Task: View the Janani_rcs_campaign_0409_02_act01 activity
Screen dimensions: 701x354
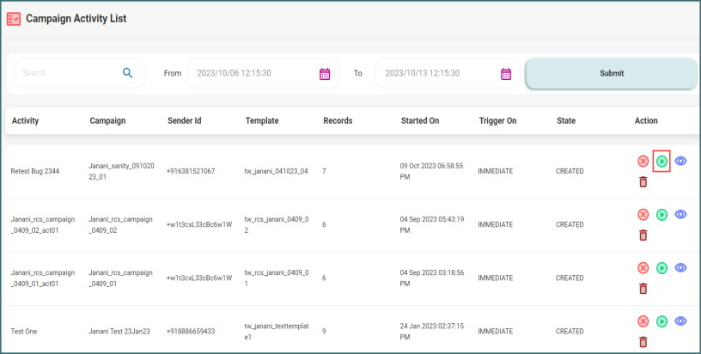Action: click(680, 214)
